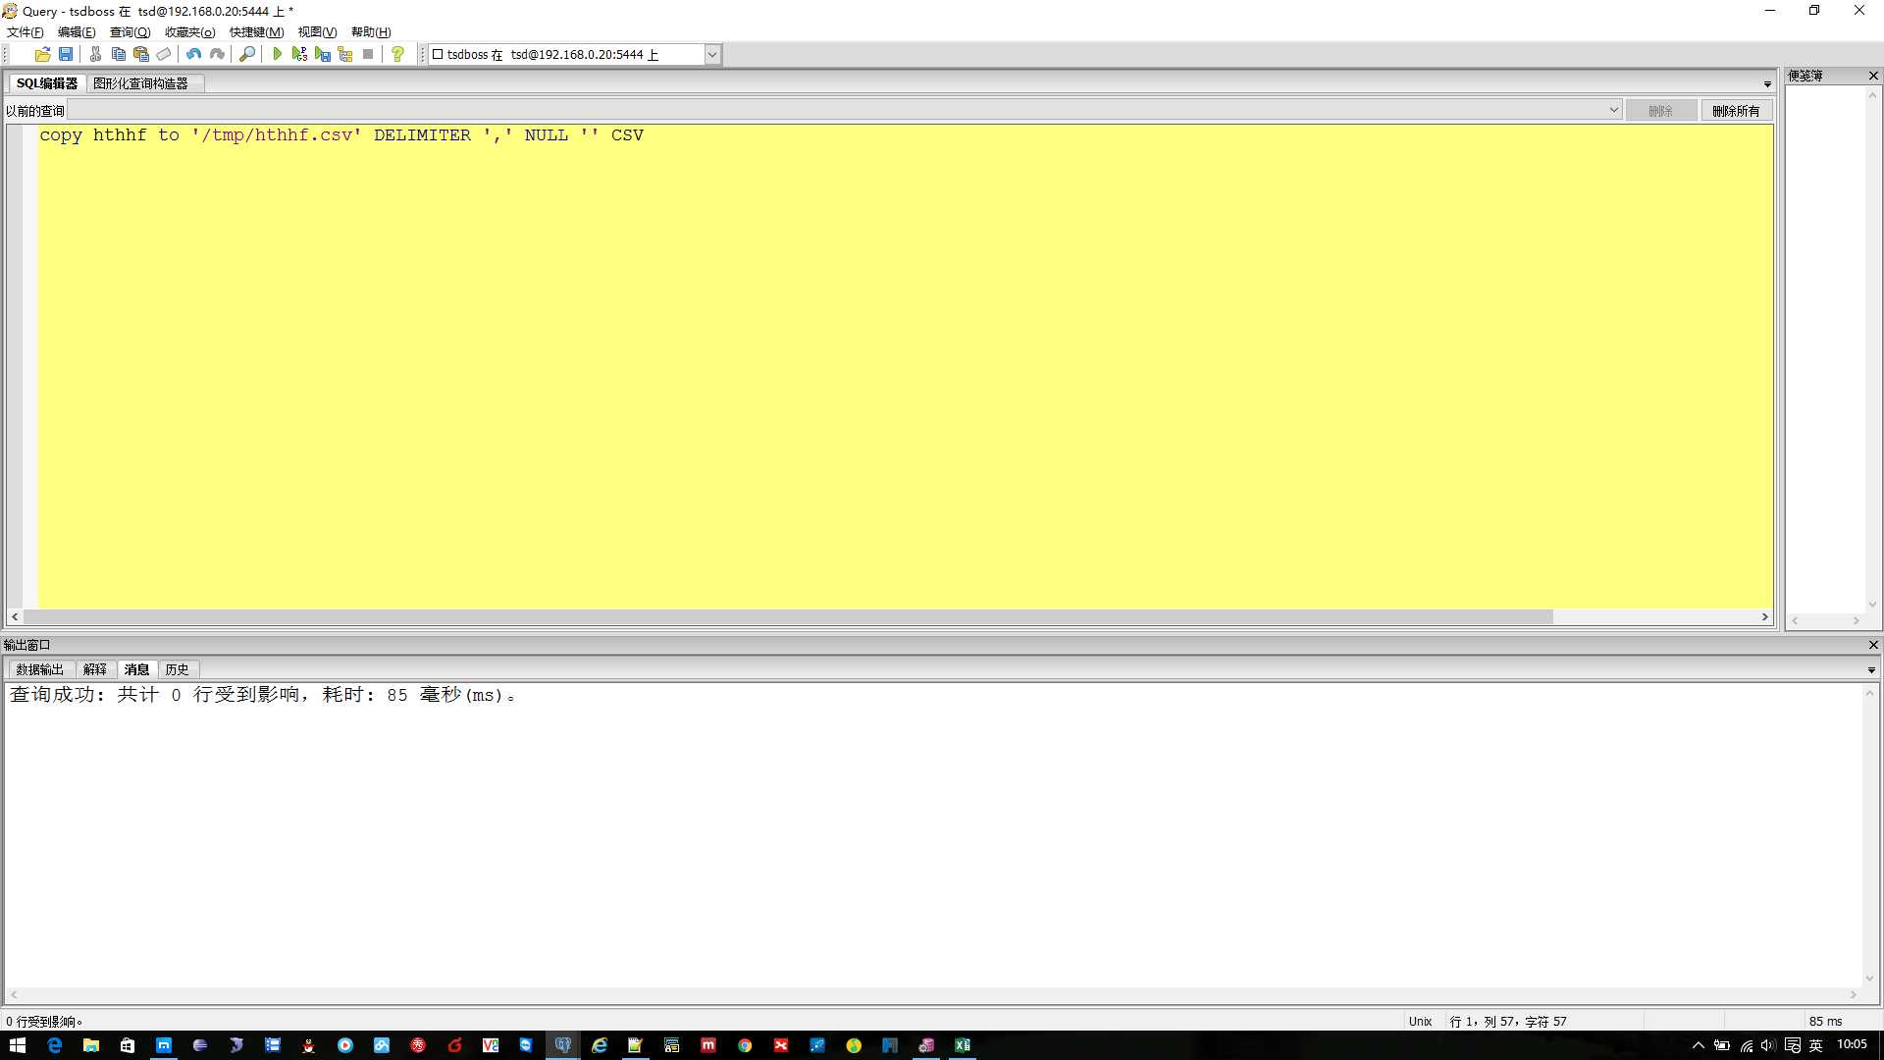Viewport: 1884px width, 1060px height.
Task: Click the Find magnifier icon
Action: pyautogui.click(x=247, y=55)
